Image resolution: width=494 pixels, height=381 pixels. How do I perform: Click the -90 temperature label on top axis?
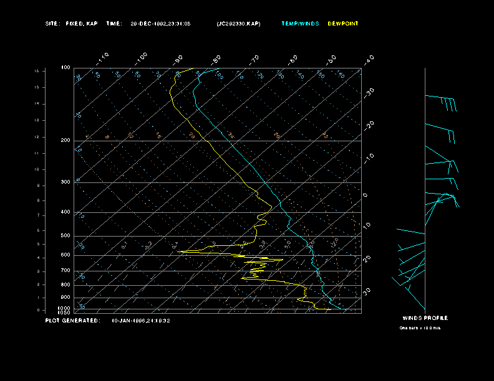[178, 59]
